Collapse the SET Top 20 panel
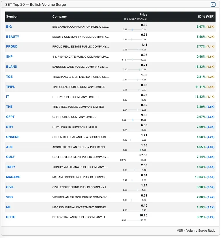Screen dimensions: 221x238 coord(213,5)
